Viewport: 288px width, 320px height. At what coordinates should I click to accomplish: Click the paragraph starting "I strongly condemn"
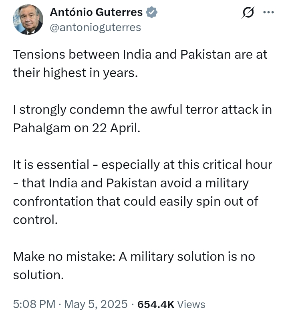(142, 119)
